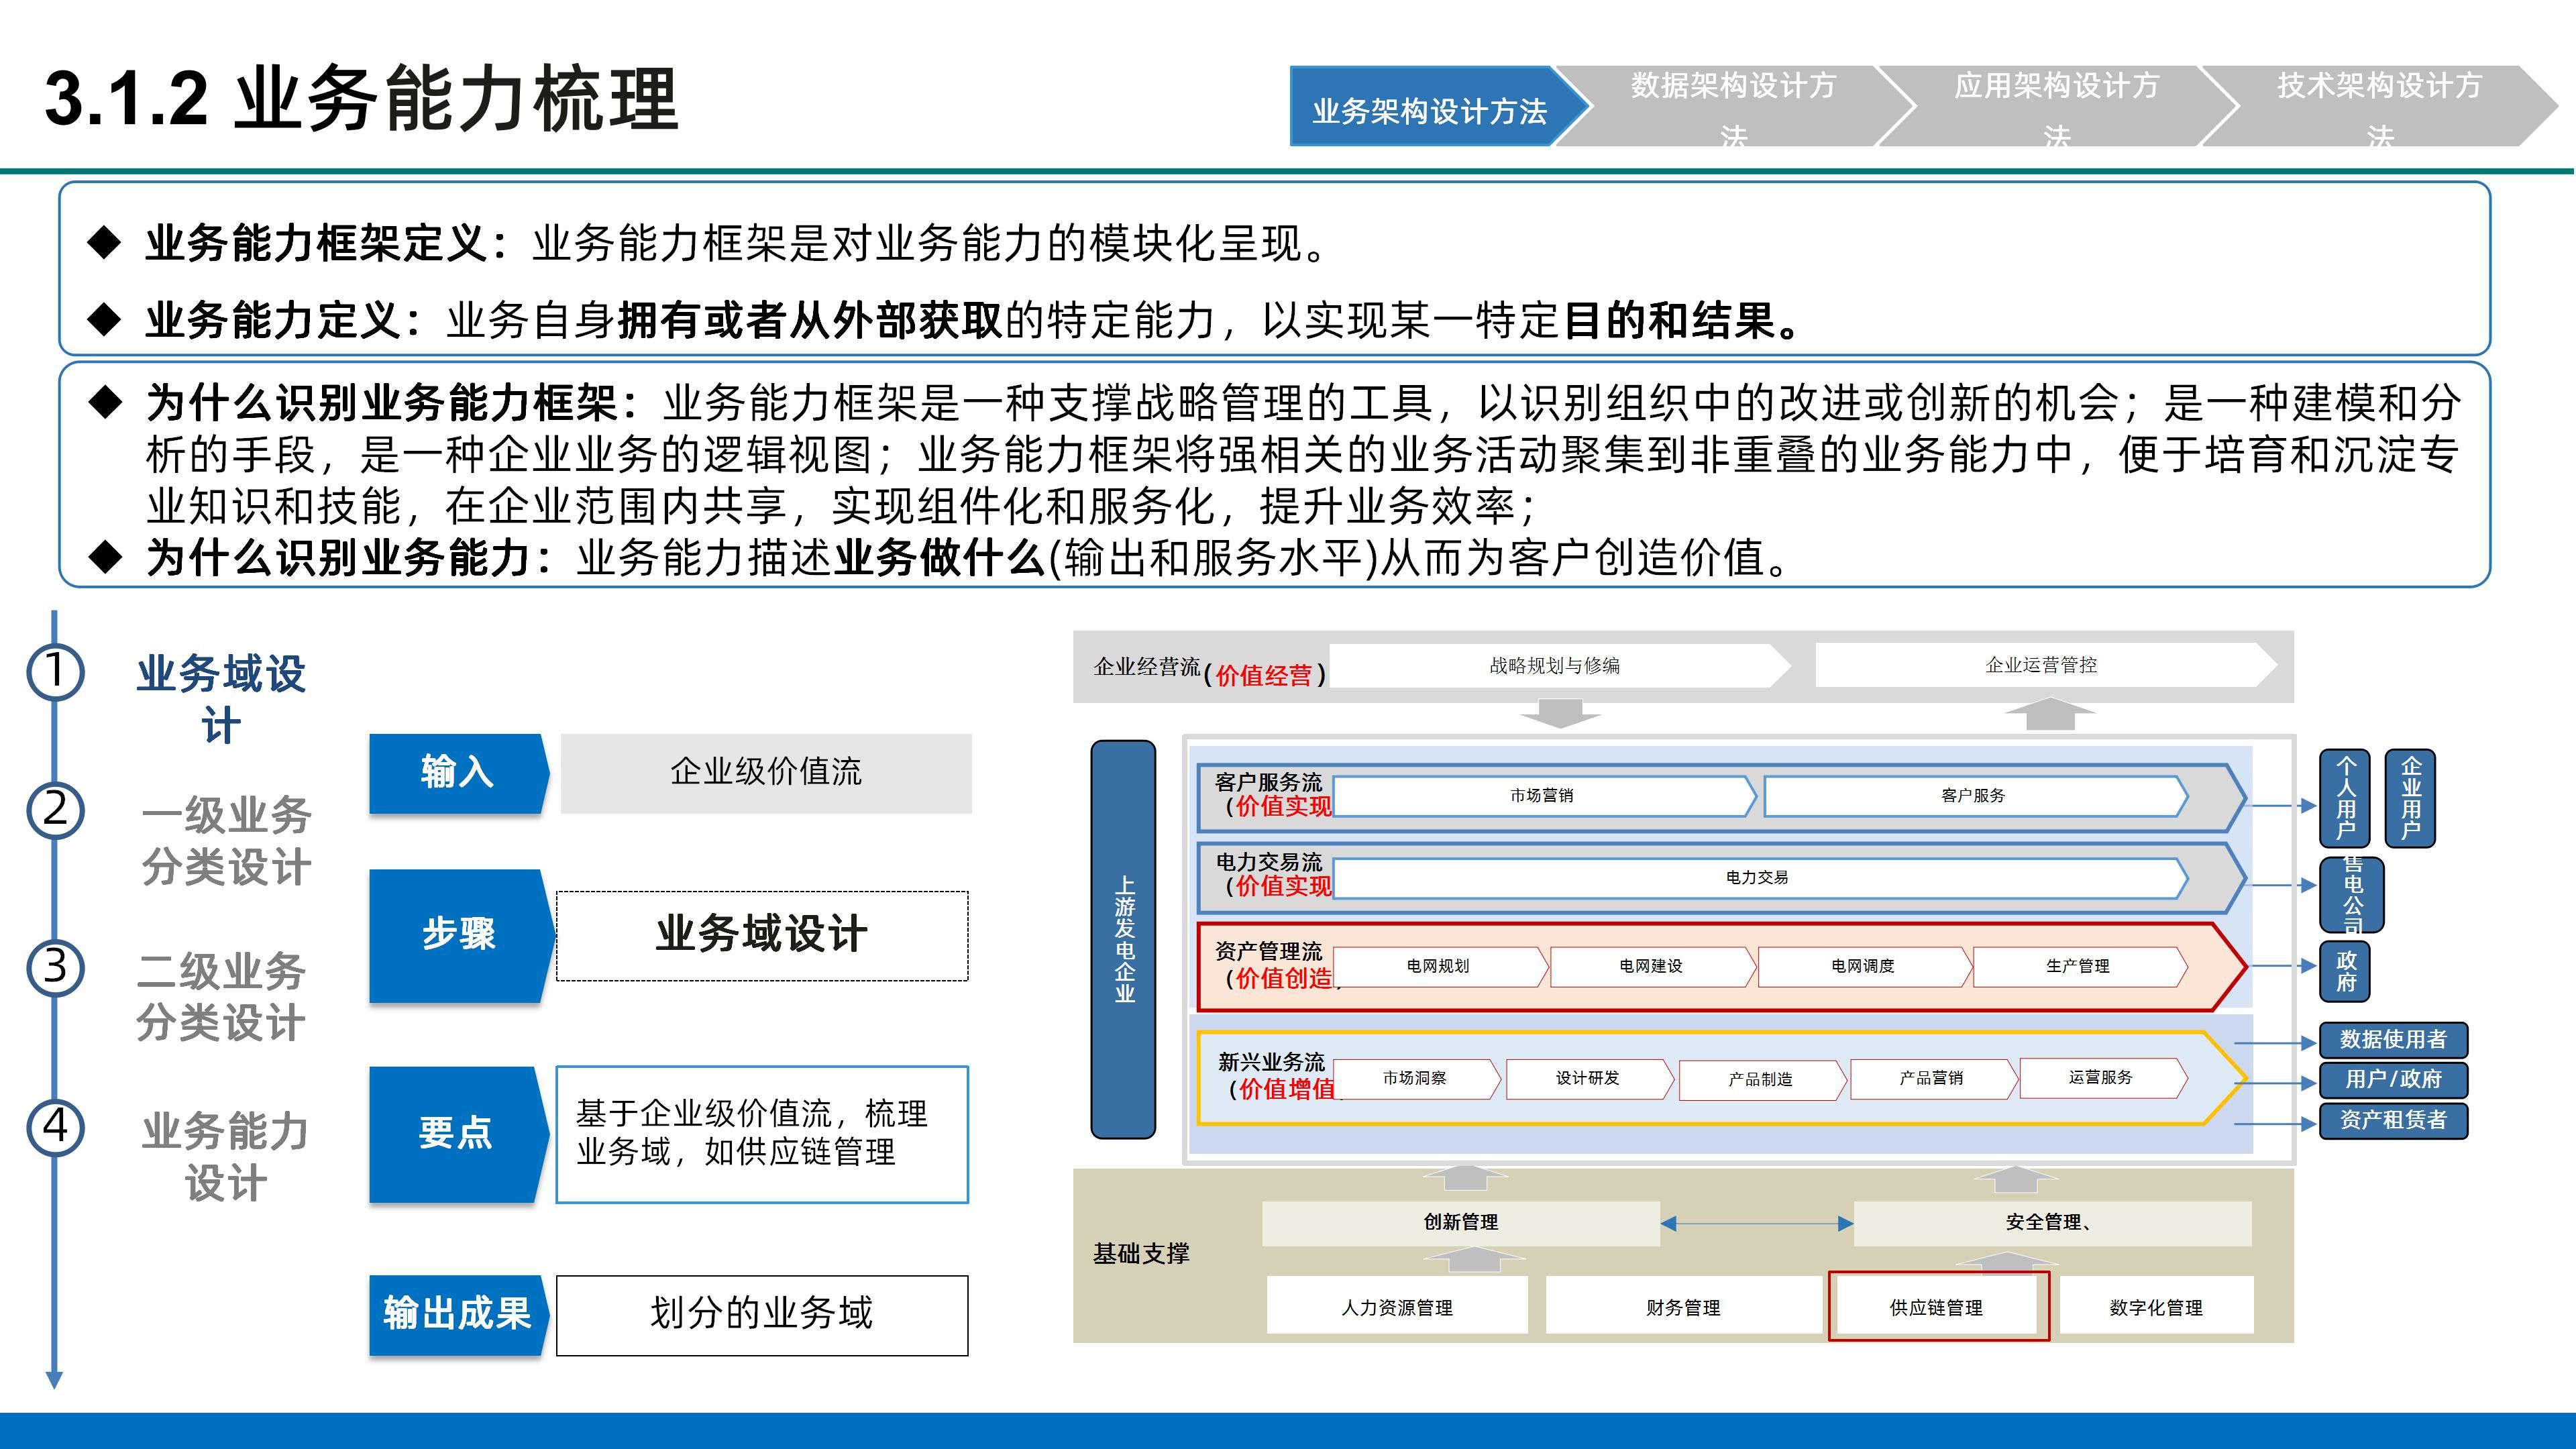This screenshot has width=2576, height=1449.
Task: Click the 电力交易 arrow block
Action: coord(1760,878)
